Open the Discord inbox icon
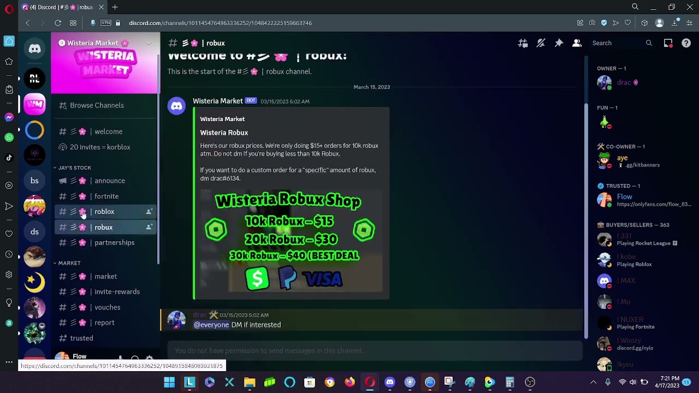Viewport: 699px width, 393px height. [x=668, y=43]
